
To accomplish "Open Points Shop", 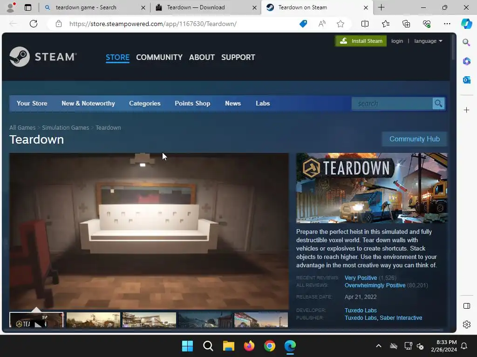I will [x=192, y=104].
